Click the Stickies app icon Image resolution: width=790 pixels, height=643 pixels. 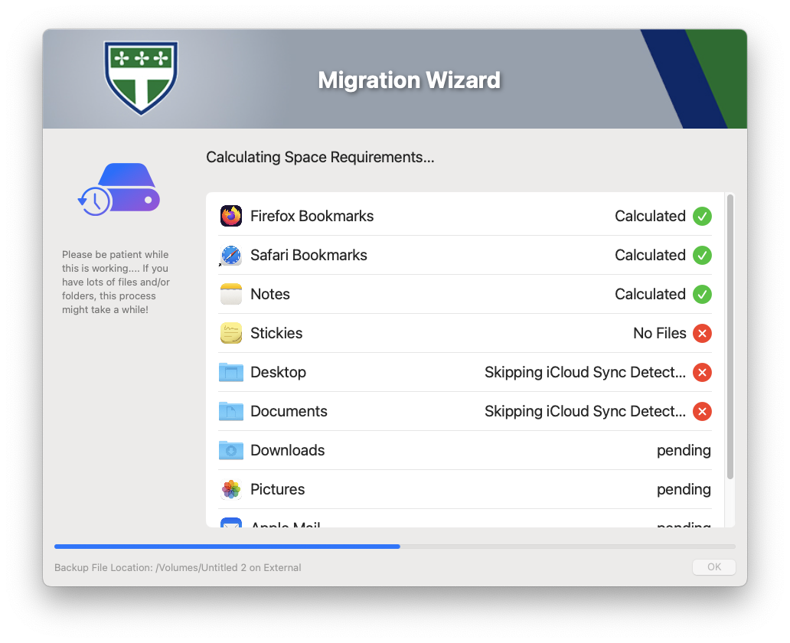point(231,333)
